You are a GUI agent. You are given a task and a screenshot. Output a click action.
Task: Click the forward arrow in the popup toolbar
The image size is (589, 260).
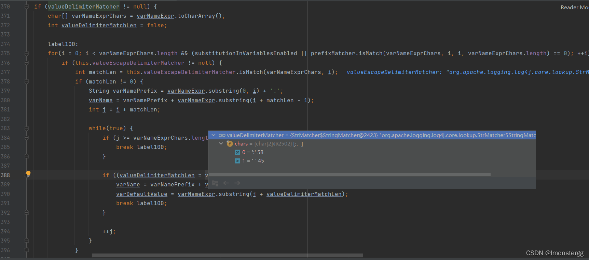[x=237, y=183]
